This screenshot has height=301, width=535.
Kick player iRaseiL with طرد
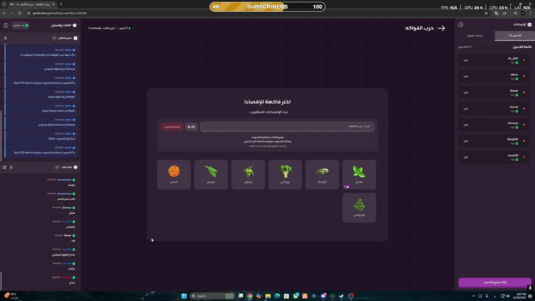point(466,92)
